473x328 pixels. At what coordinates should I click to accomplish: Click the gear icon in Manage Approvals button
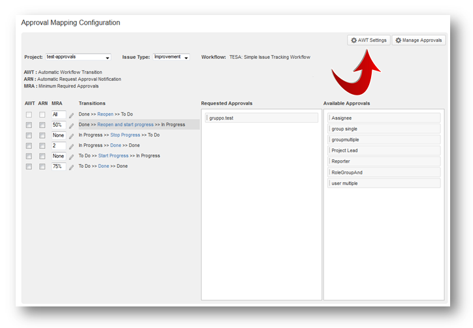point(399,41)
